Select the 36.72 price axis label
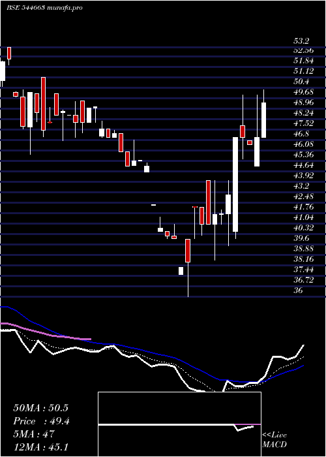 (x=304, y=280)
